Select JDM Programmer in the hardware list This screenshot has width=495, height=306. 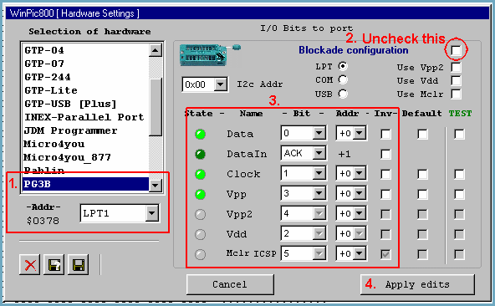click(70, 130)
